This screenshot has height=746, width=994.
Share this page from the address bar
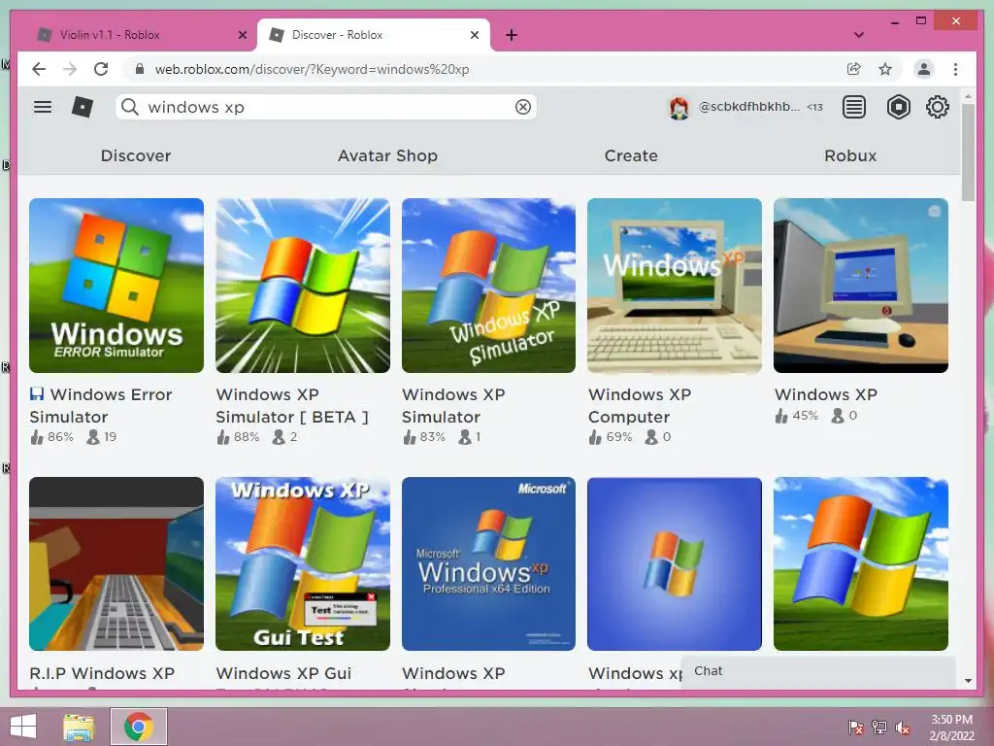[x=854, y=69]
